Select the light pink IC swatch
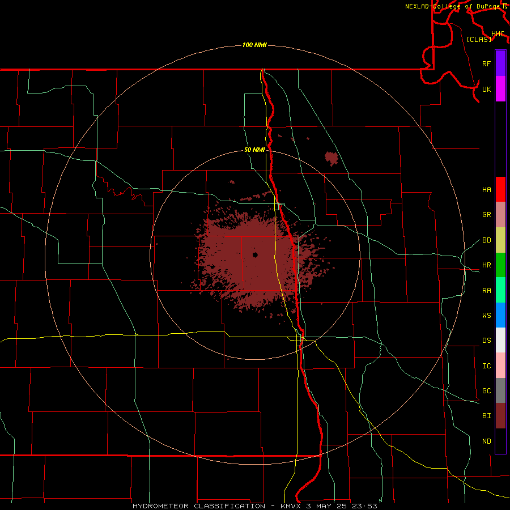Screen dimensions: 510x510 pyautogui.click(x=500, y=365)
